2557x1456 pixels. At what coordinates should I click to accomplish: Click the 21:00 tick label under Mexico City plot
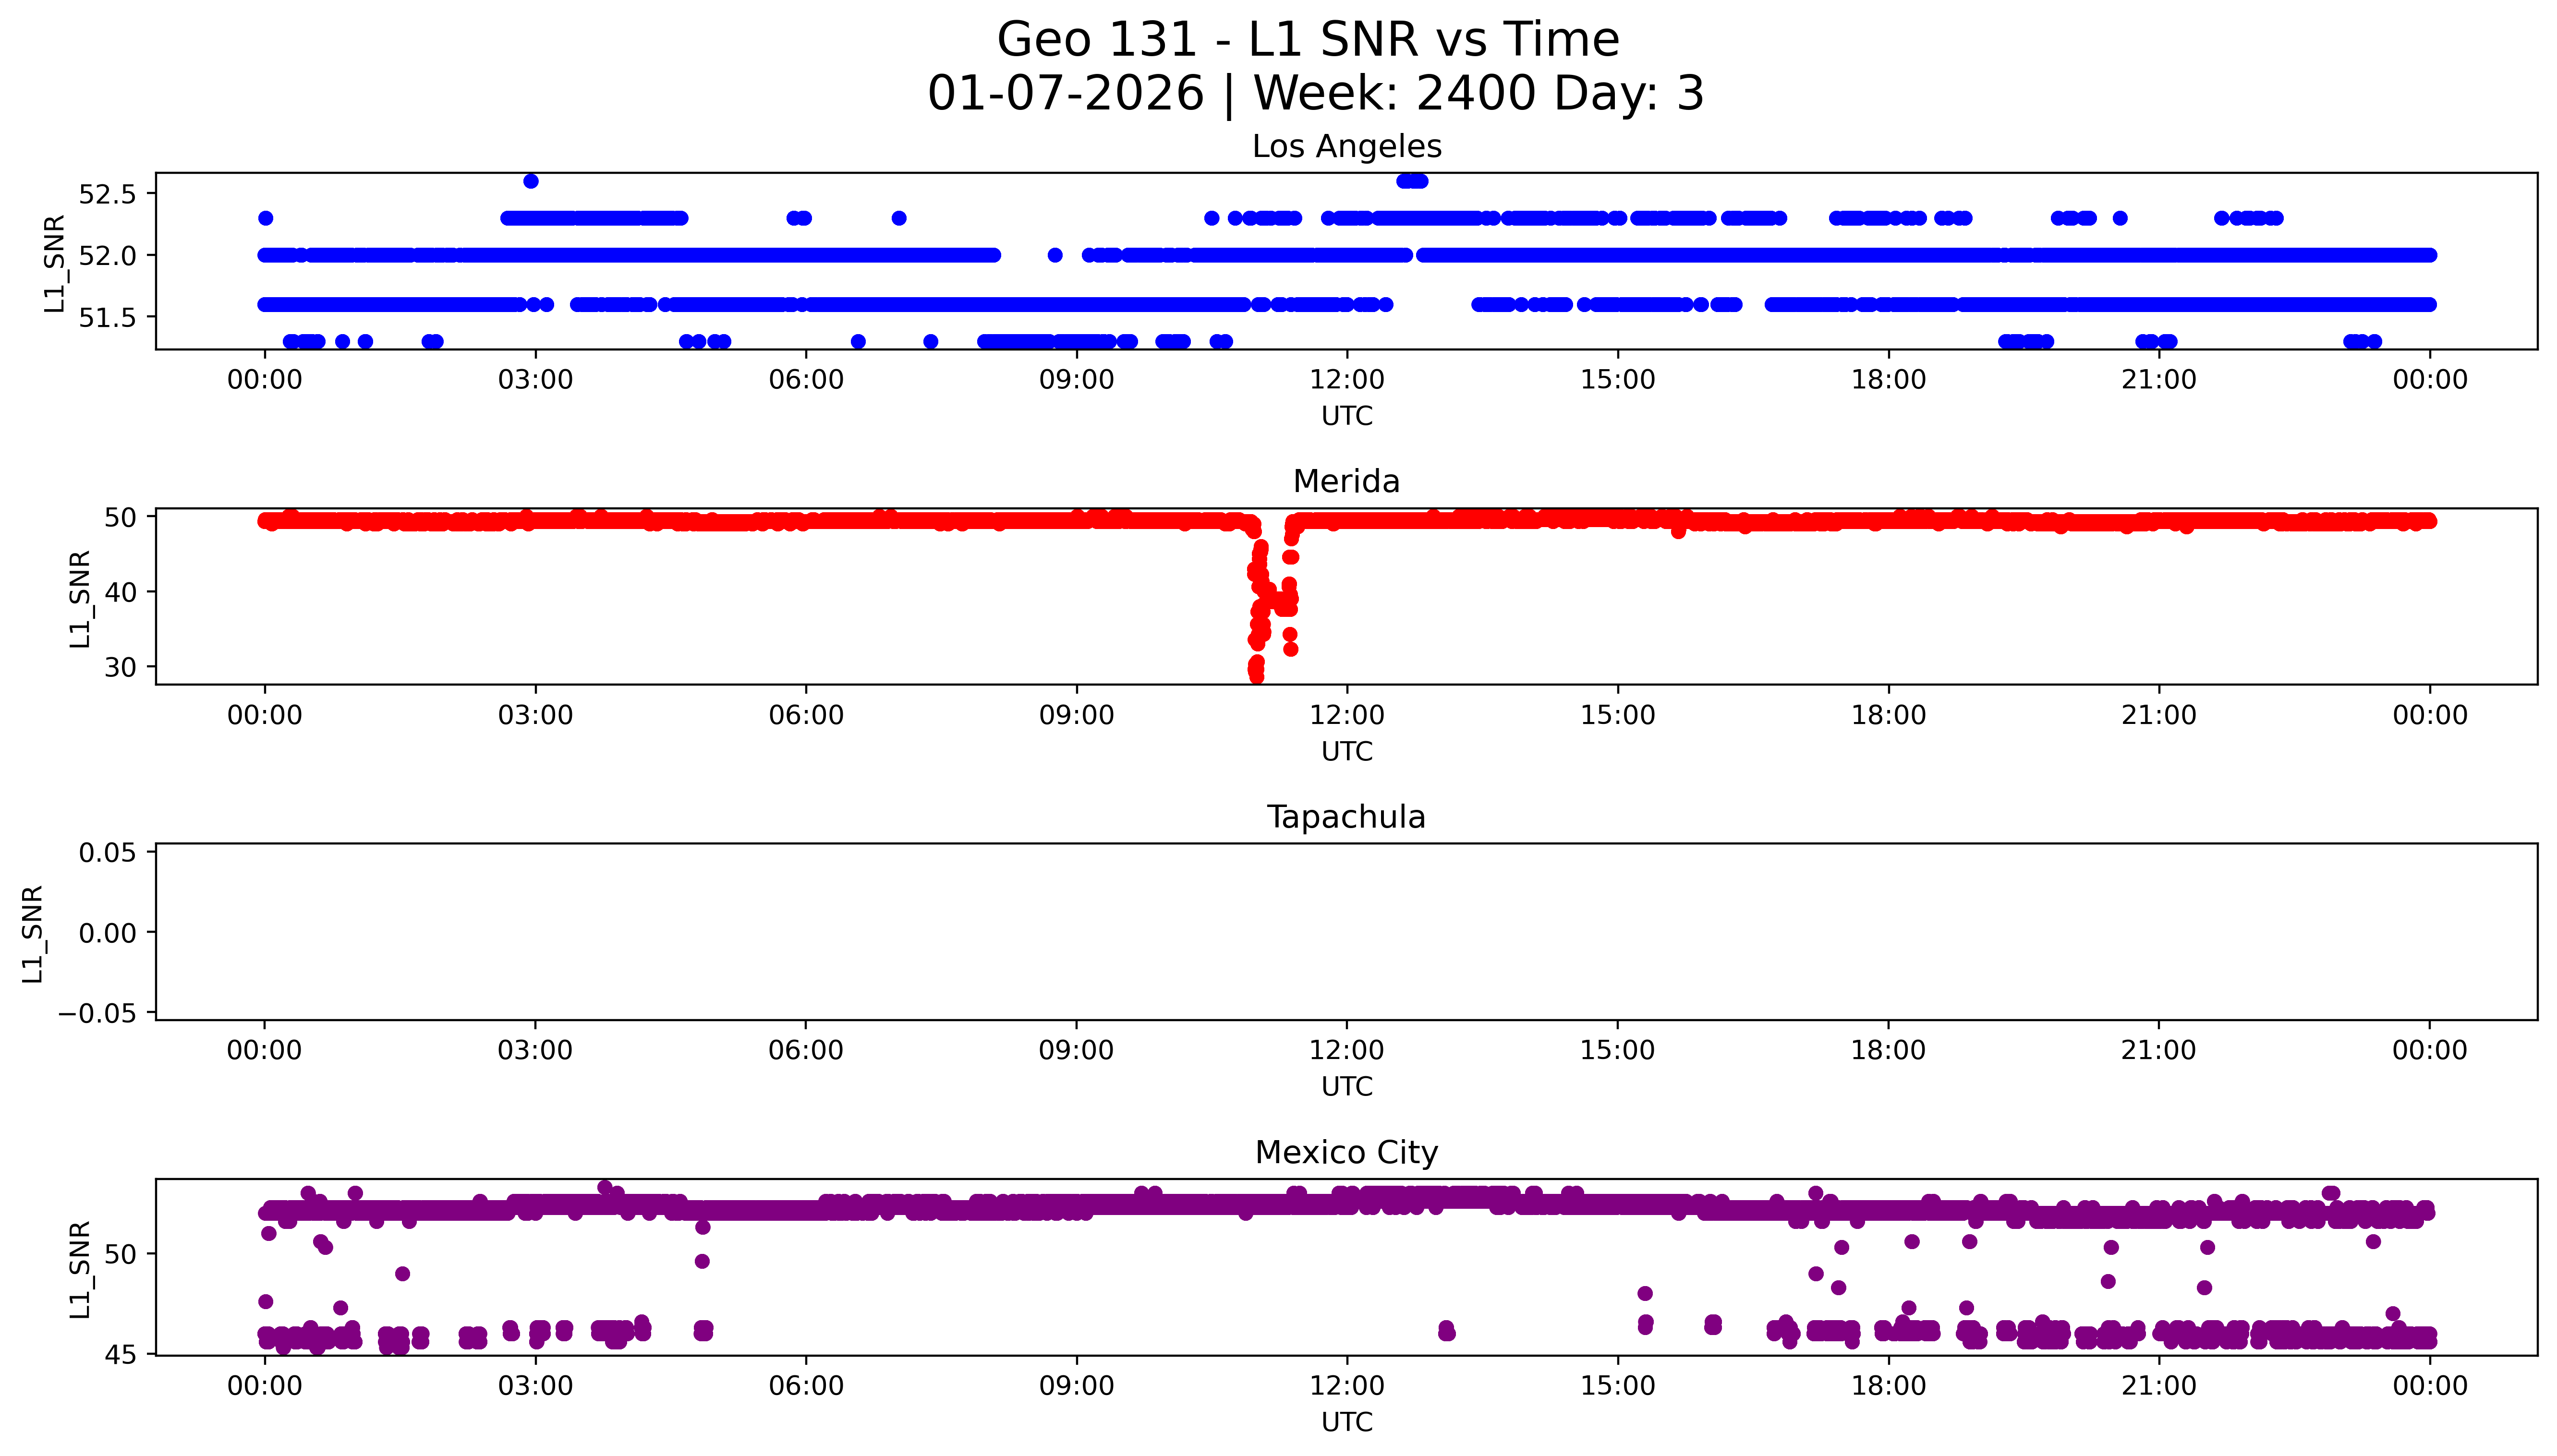click(2158, 1386)
